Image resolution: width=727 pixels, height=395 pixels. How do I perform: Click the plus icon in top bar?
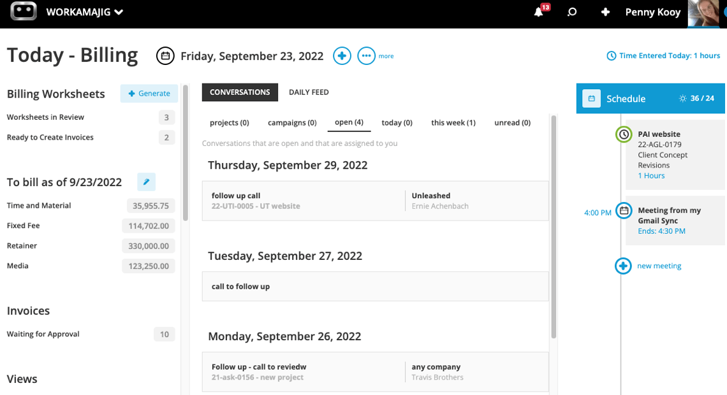tap(605, 12)
